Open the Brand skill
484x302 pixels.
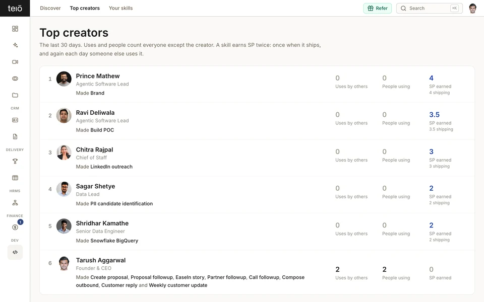(x=97, y=93)
